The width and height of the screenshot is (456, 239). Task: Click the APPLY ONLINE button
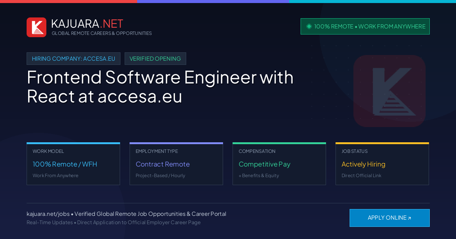pyautogui.click(x=389, y=218)
